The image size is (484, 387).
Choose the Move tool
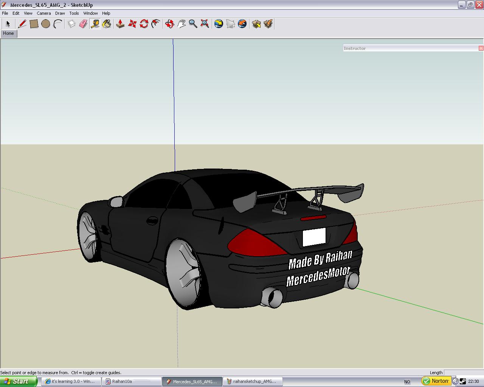point(132,24)
